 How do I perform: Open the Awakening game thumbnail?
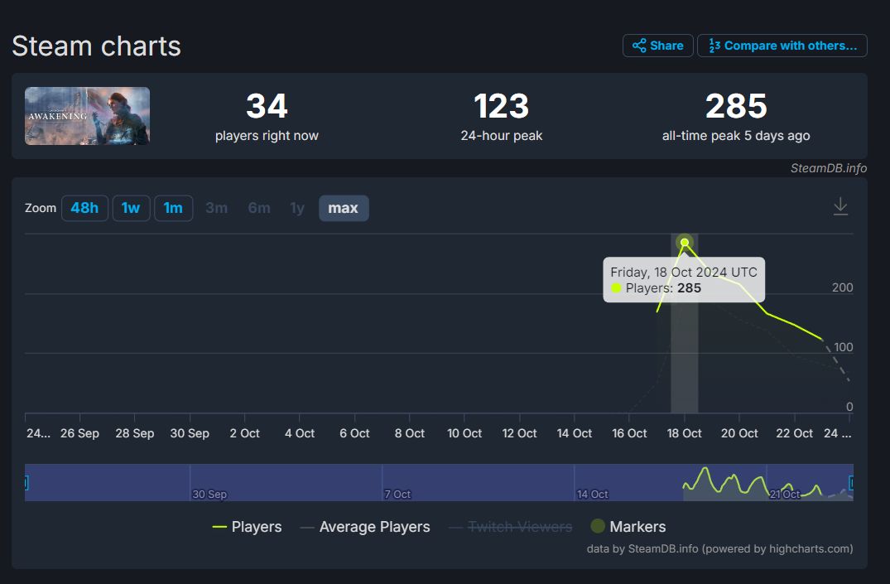(87, 116)
